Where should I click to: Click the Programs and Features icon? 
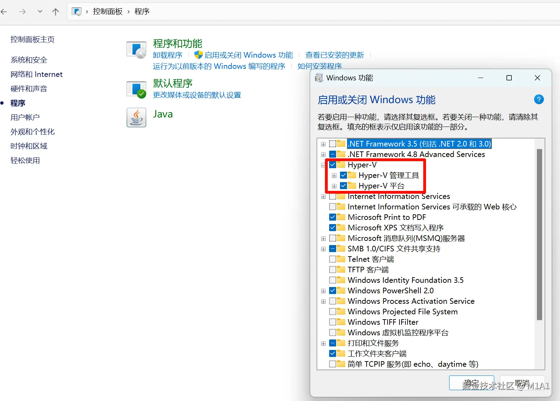(136, 50)
